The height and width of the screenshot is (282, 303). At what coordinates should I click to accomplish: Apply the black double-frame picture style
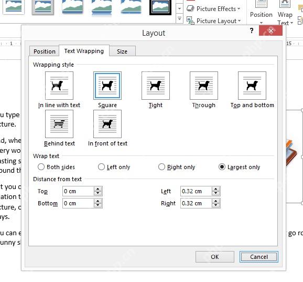coord(160,7)
